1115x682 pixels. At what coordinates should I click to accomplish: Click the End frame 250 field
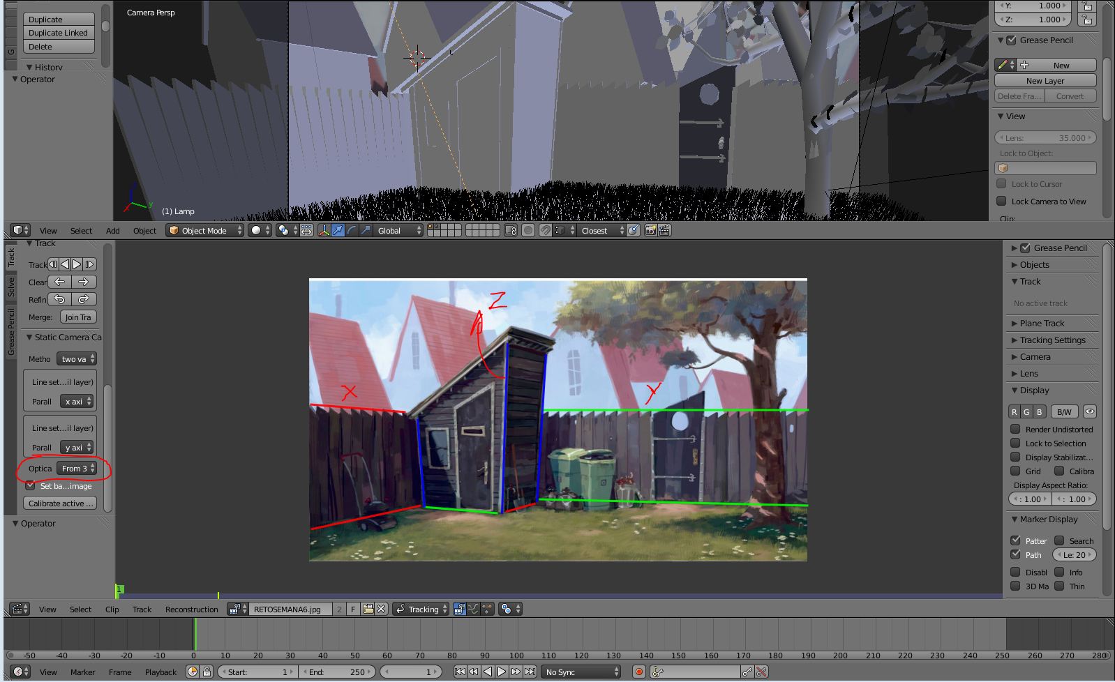coord(338,672)
